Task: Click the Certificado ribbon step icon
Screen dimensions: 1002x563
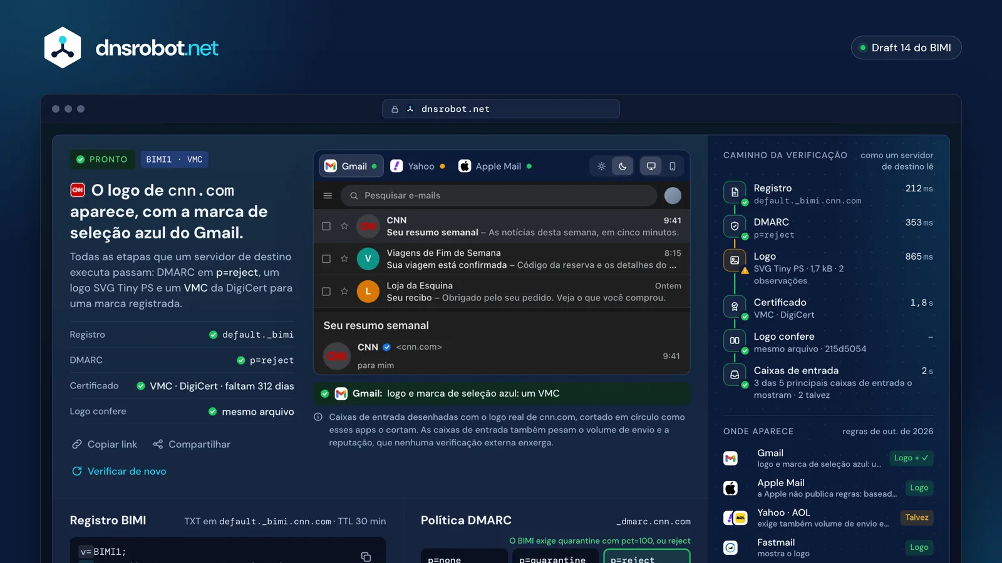Action: tap(735, 307)
